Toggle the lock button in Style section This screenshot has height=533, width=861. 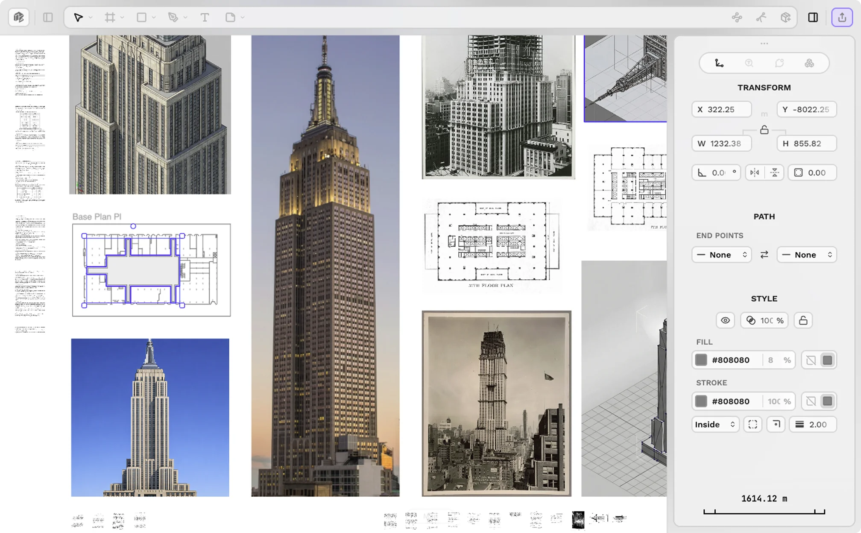(803, 320)
